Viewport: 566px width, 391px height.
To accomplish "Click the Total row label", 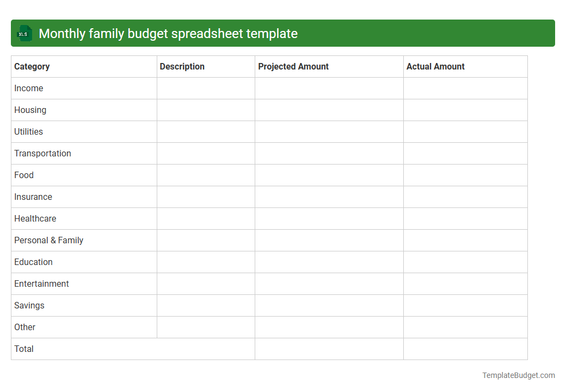I will pos(24,349).
